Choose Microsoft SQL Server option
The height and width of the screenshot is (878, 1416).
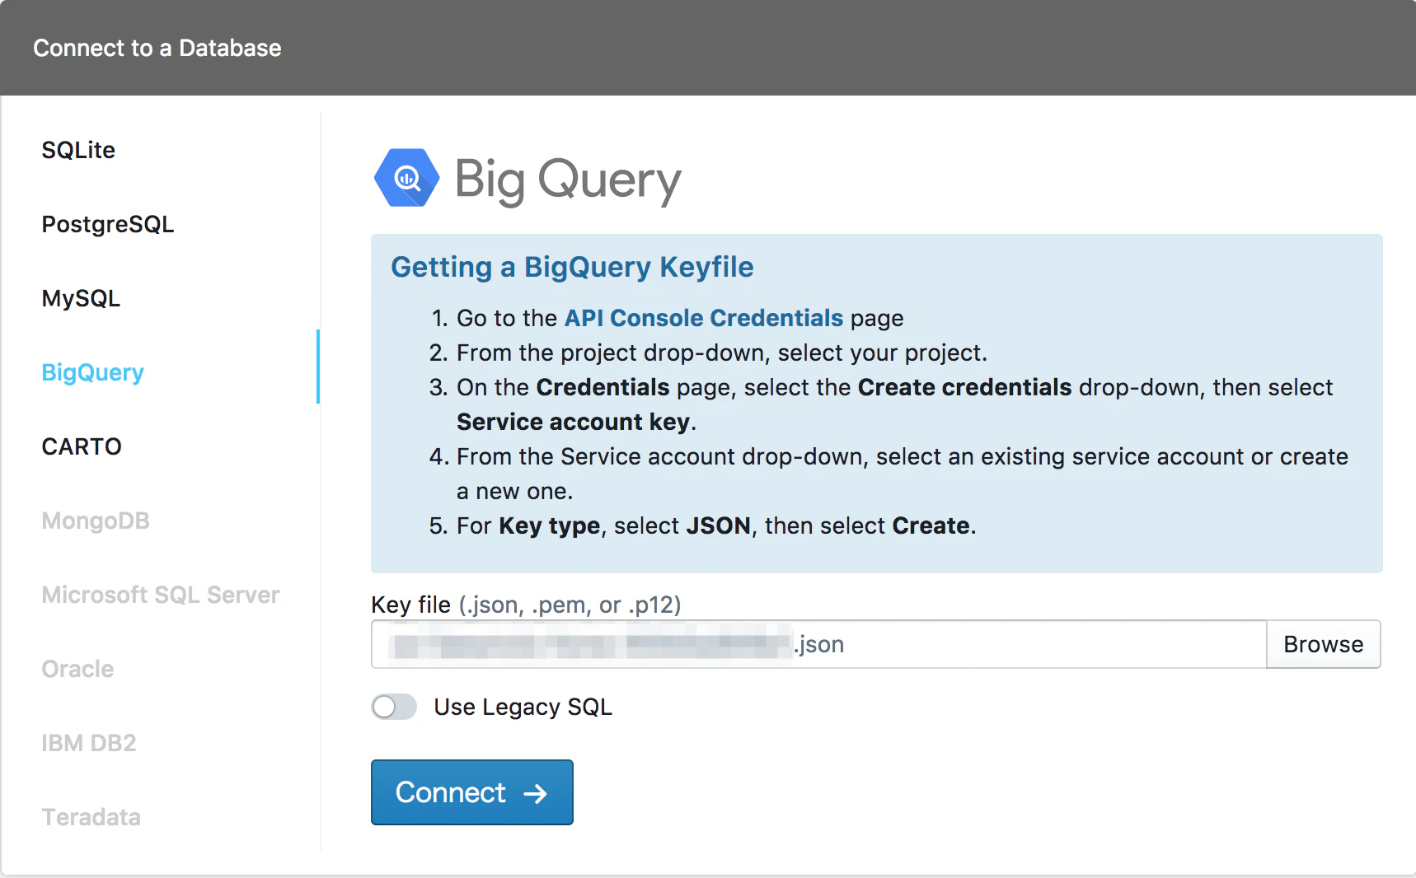(161, 595)
